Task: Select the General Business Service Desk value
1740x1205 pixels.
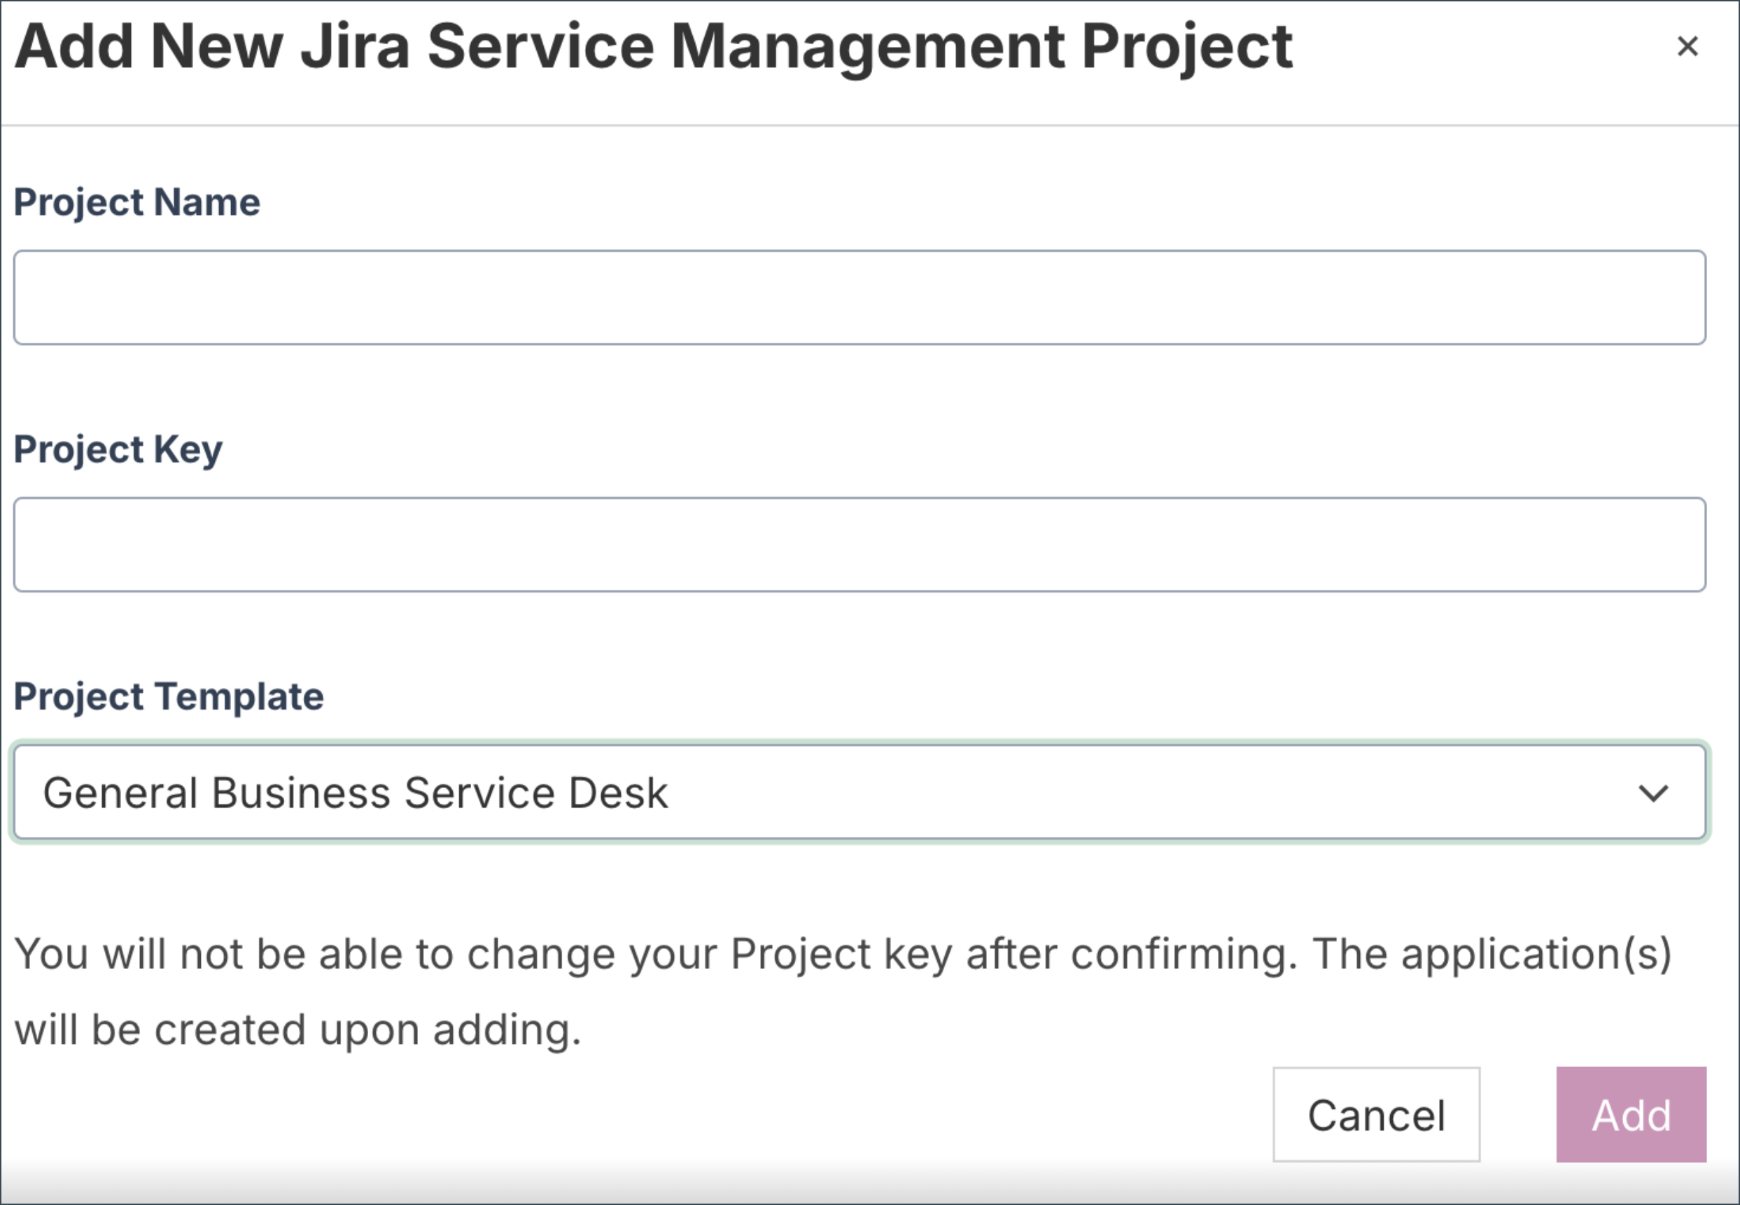Action: pos(355,793)
